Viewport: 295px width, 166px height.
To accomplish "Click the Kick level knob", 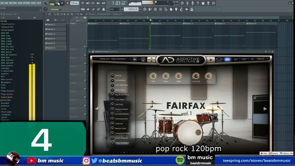I will pos(153,76).
